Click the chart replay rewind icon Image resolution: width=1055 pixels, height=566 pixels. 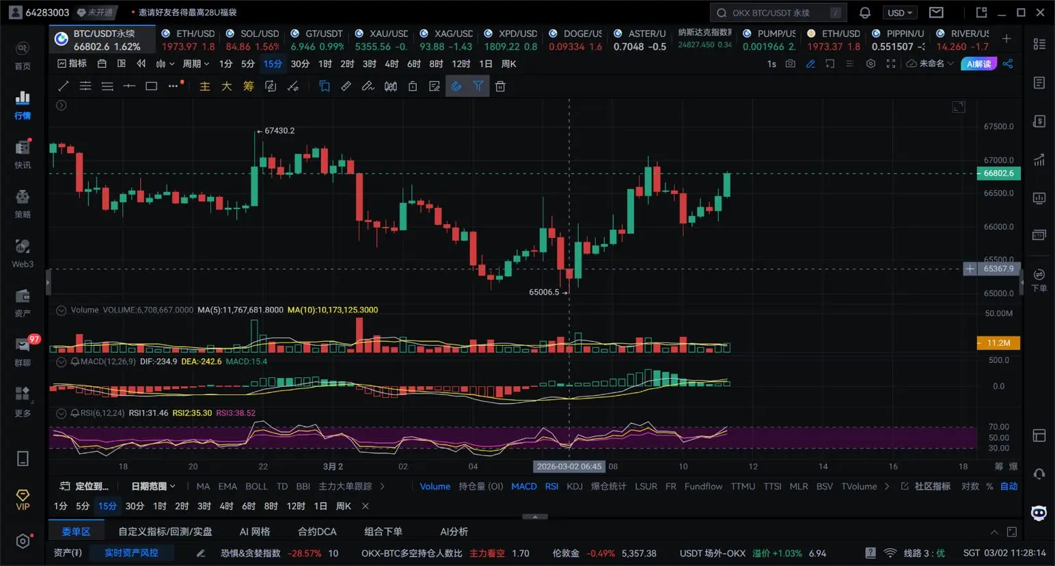click(141, 64)
